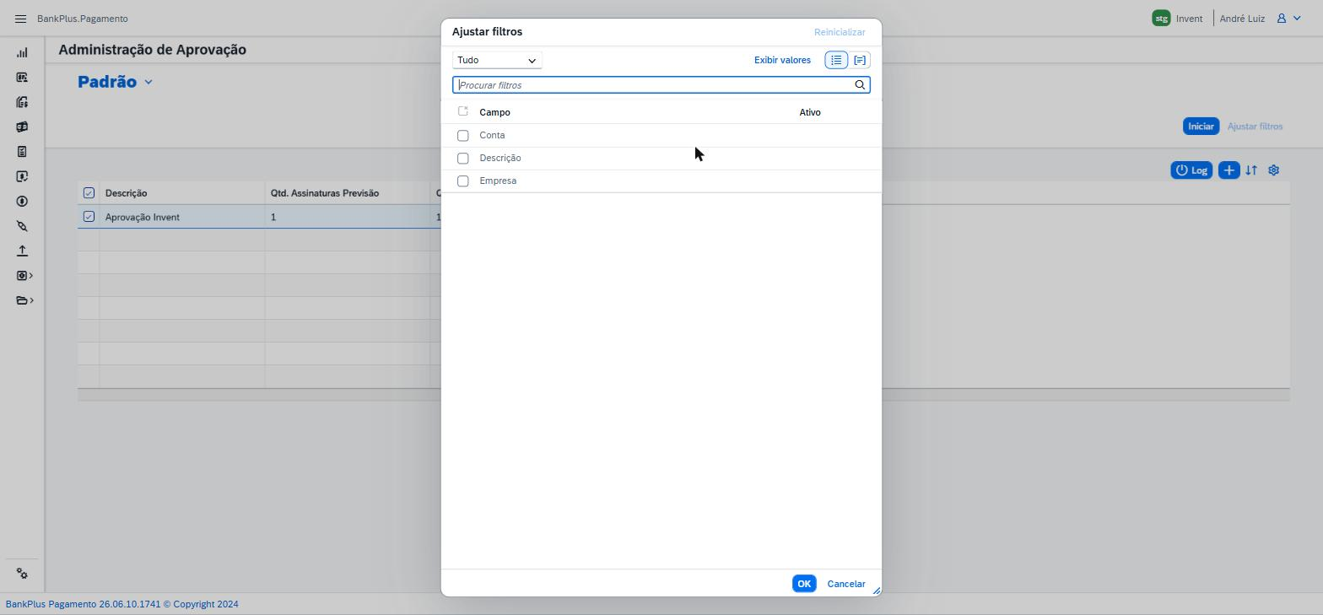Uncheck the Aprovação Invent row checkbox
This screenshot has height=615, width=1323.
coord(89,217)
